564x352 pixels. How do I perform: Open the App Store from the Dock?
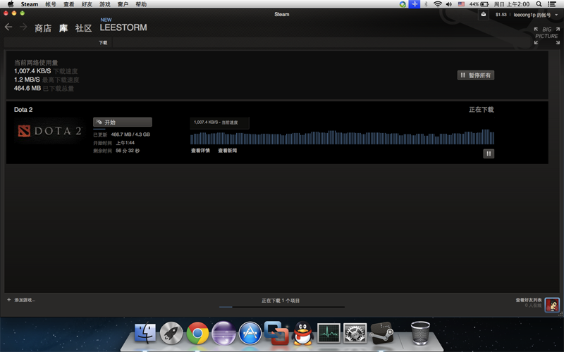tap(250, 333)
